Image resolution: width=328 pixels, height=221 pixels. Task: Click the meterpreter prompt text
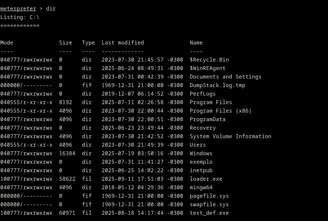[18, 9]
